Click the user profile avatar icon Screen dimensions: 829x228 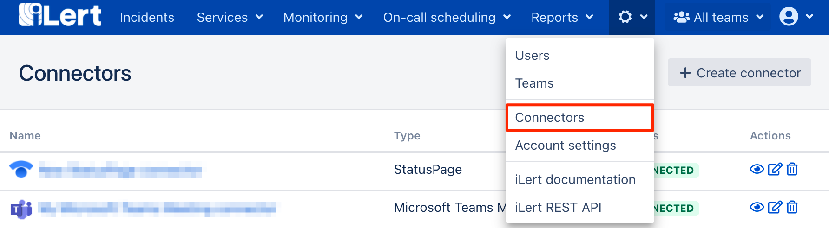pyautogui.click(x=789, y=17)
